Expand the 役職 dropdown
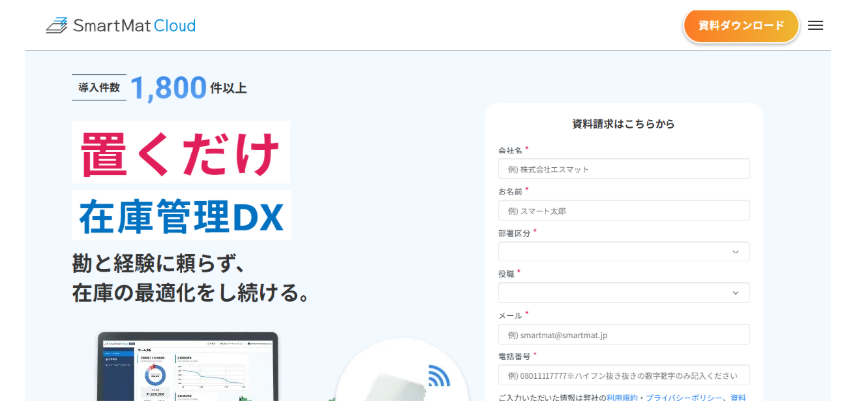Screen dimensions: 848x404 [x=623, y=293]
